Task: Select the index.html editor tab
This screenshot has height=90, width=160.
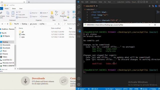Action: (90, 6)
